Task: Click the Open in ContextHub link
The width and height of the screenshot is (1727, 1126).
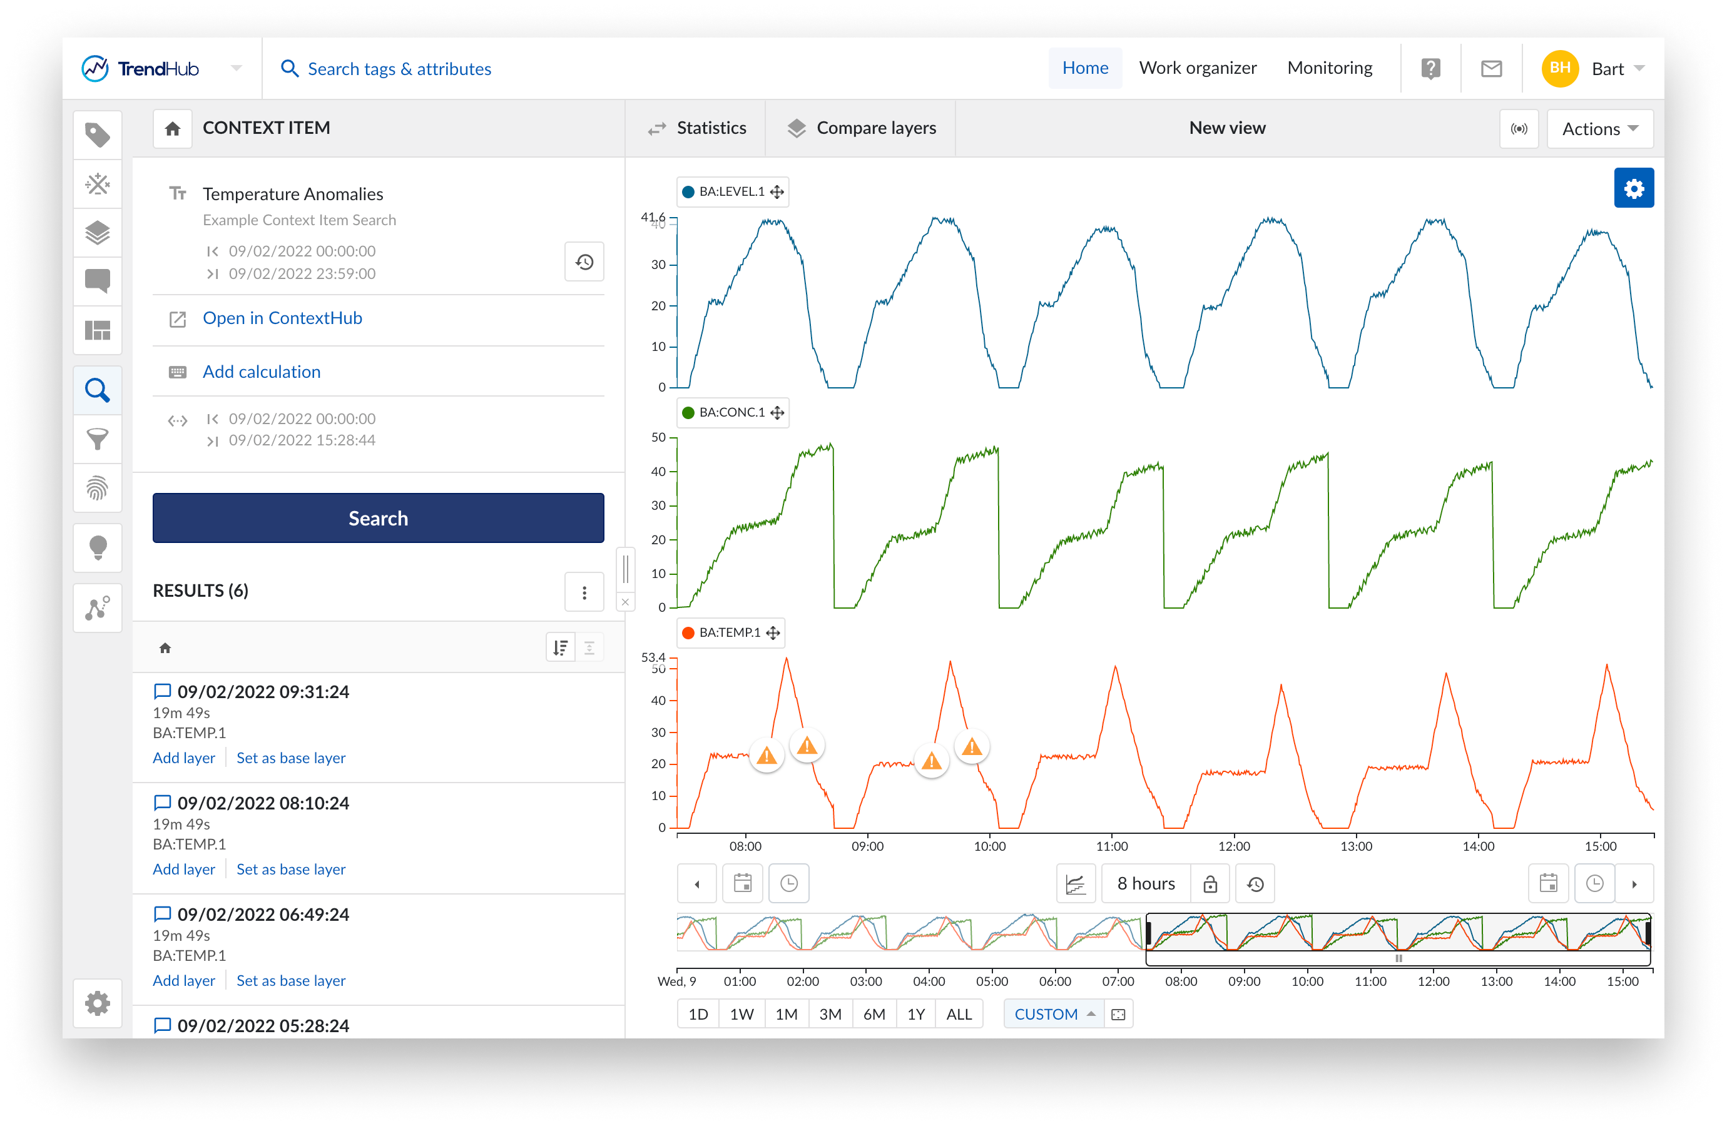Action: 282,318
